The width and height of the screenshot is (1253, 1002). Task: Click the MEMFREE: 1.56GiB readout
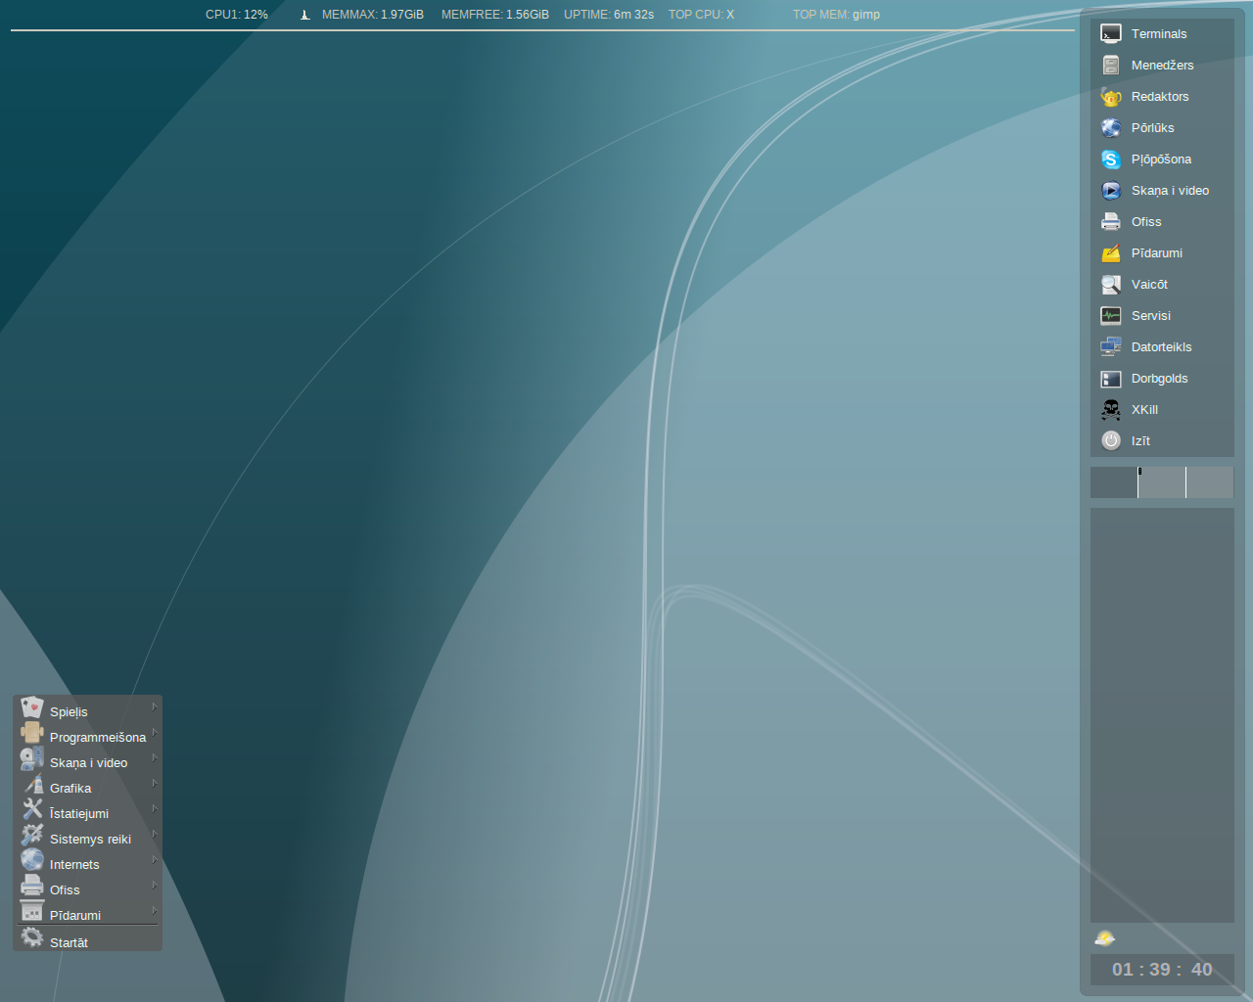click(x=495, y=15)
